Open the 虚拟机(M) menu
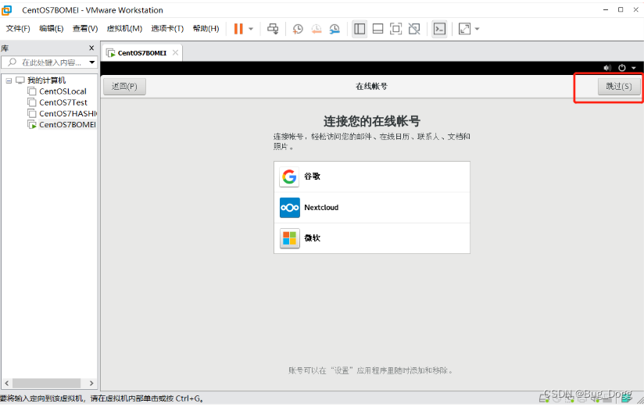This screenshot has width=644, height=407. [x=124, y=28]
